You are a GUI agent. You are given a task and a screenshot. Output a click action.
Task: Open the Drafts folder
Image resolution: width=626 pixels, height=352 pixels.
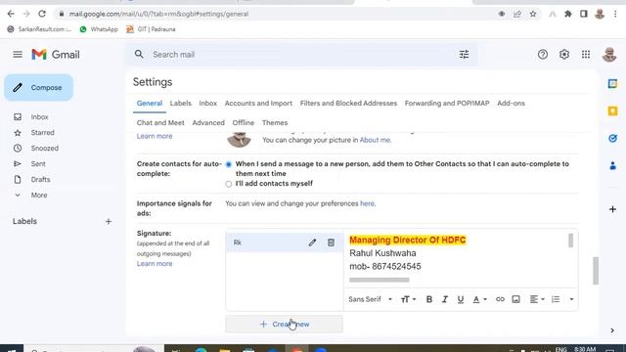click(40, 180)
